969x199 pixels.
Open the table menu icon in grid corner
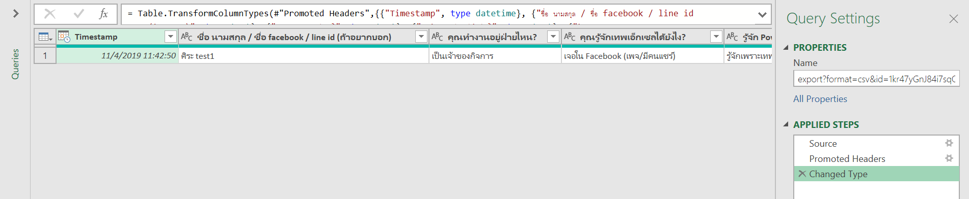click(45, 37)
